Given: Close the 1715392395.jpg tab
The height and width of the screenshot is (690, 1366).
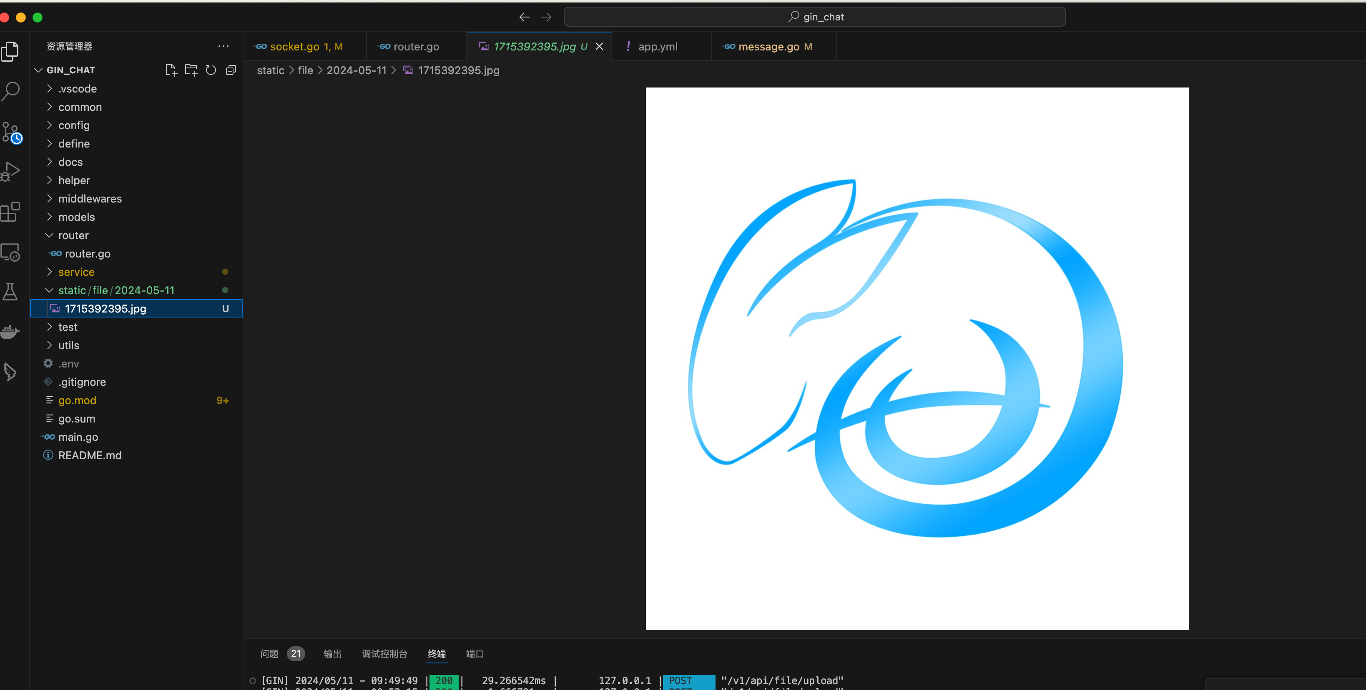Looking at the screenshot, I should tap(599, 47).
